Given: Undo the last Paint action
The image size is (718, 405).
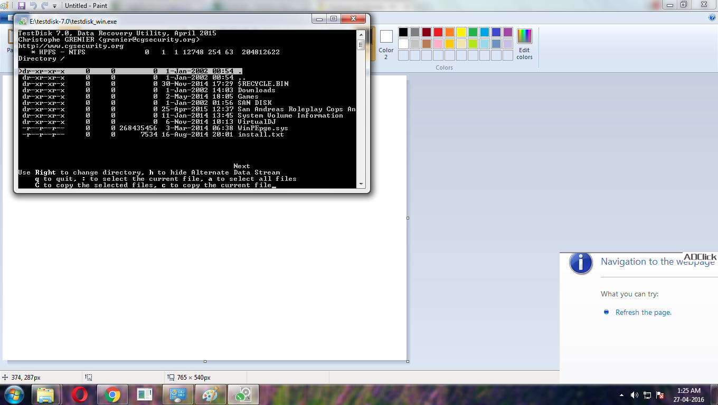Looking at the screenshot, I should coord(33,6).
